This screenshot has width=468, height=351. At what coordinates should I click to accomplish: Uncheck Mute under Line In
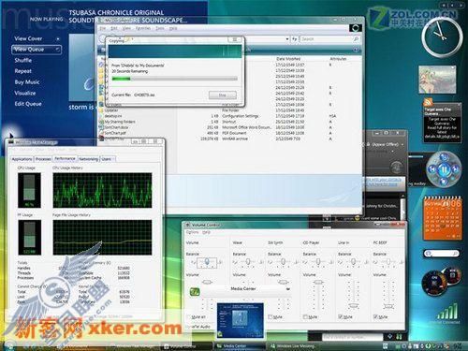tap(341, 316)
